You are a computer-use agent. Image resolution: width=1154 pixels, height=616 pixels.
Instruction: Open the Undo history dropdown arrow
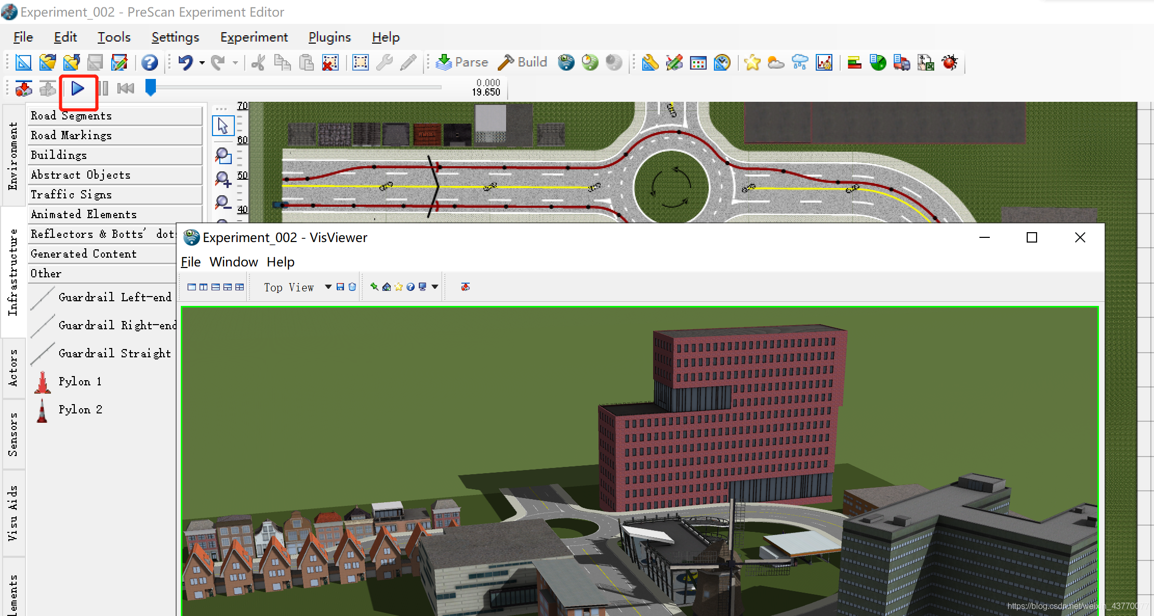[x=202, y=63]
